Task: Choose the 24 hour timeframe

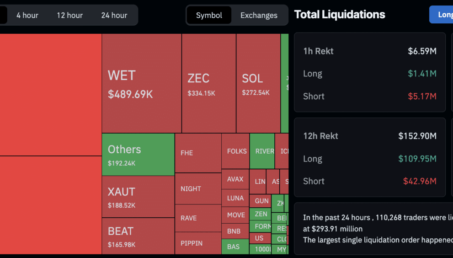Action: pyautogui.click(x=114, y=15)
